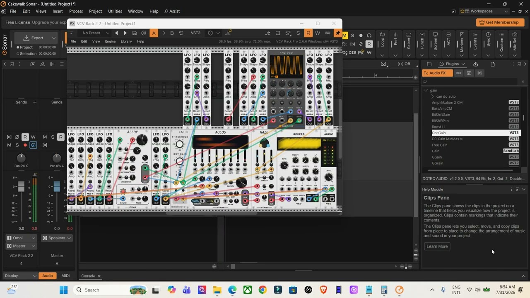The height and width of the screenshot is (298, 530).
Task: Show plugin keyboard icon in VCV header
Action: (x=328, y=33)
